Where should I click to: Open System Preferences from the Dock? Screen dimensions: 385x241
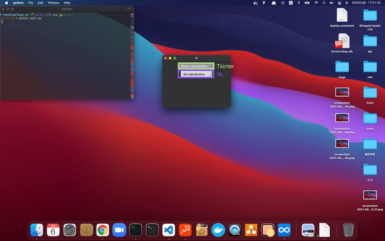point(70,230)
